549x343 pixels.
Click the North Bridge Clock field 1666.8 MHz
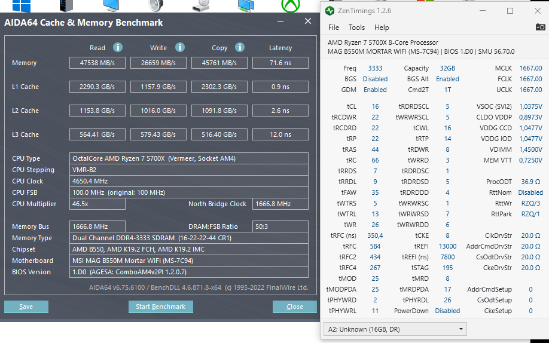280,204
